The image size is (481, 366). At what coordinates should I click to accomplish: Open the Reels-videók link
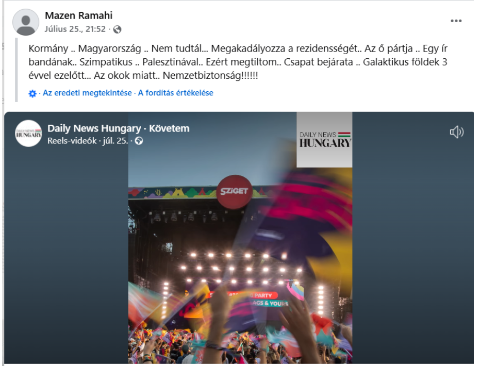[72, 141]
